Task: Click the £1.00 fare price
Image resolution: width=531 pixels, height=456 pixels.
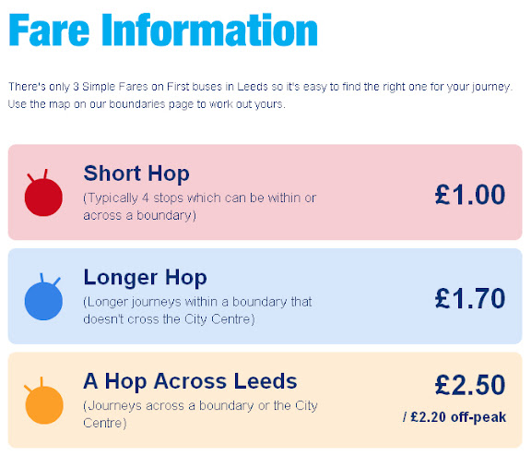Action: [470, 195]
